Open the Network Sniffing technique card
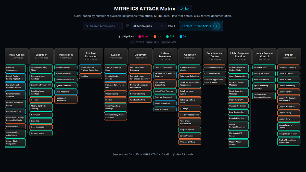The height and width of the screenshot is (172, 306). point(140,94)
